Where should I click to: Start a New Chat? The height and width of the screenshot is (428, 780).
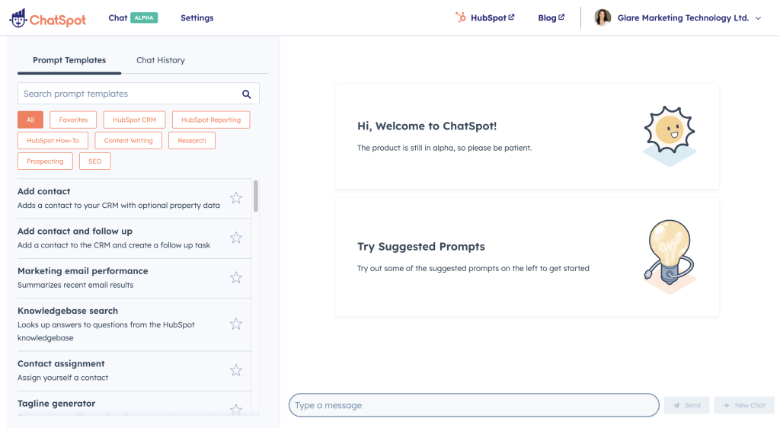click(744, 405)
